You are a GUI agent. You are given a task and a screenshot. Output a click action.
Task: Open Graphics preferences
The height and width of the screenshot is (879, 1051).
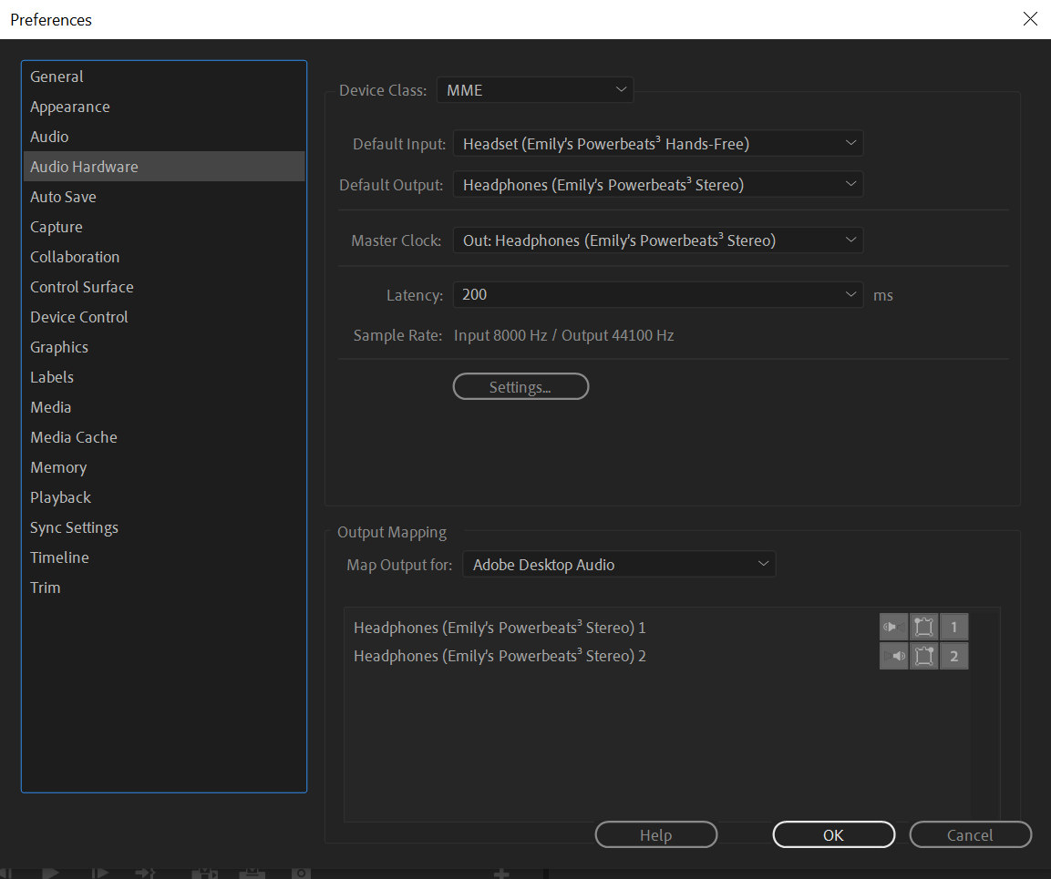tap(164, 347)
